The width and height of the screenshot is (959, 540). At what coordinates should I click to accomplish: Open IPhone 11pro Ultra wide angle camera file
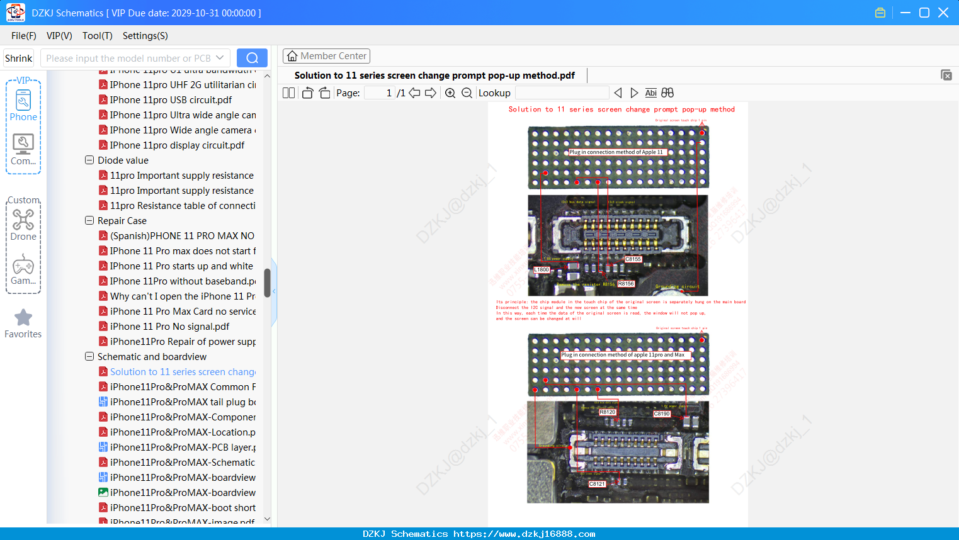click(183, 115)
